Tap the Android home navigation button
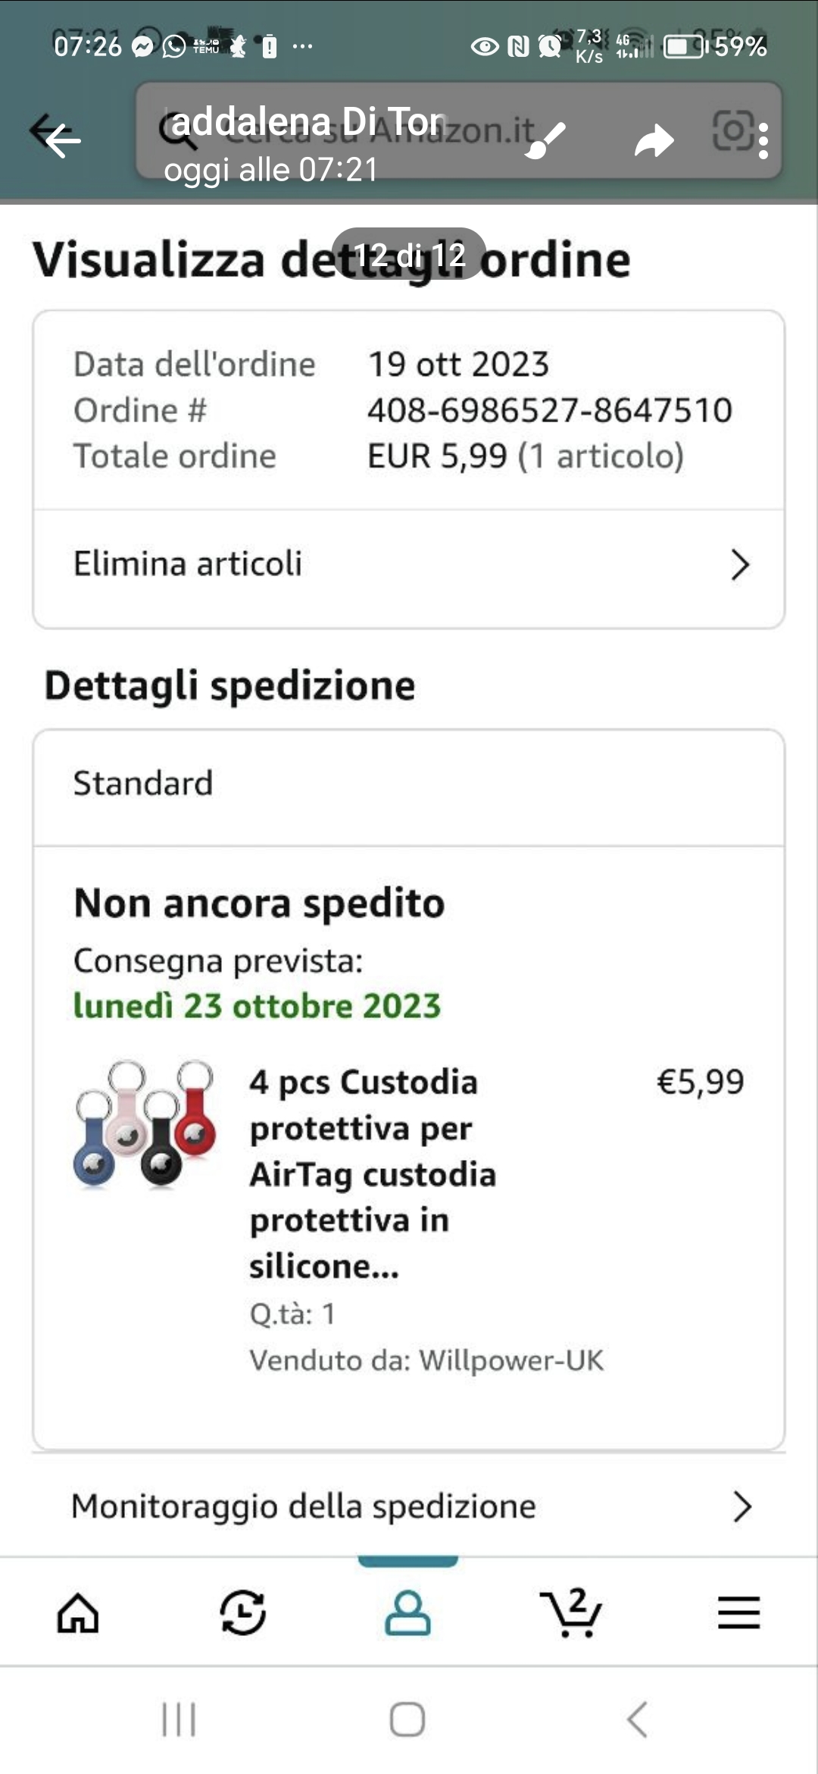Screen dimensions: 818x1774 pos(407,1719)
